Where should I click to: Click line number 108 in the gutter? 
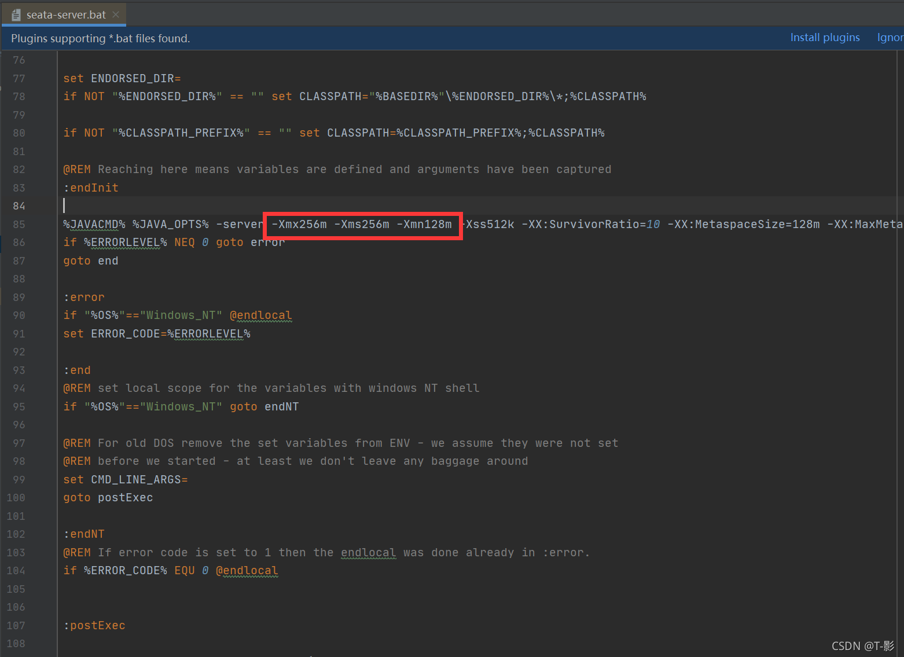[x=16, y=644]
